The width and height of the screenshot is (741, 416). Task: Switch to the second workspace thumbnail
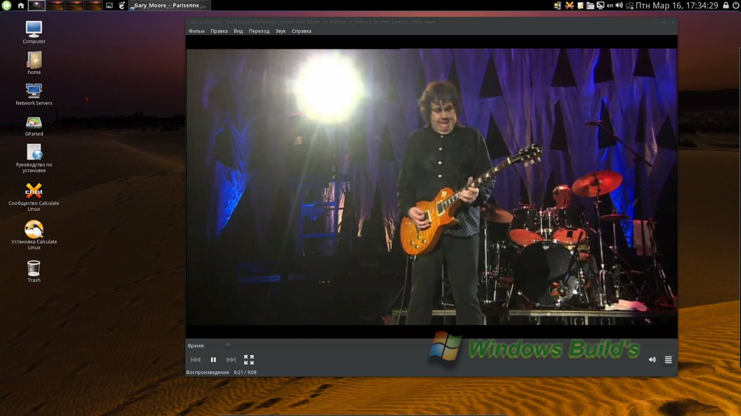(x=56, y=6)
